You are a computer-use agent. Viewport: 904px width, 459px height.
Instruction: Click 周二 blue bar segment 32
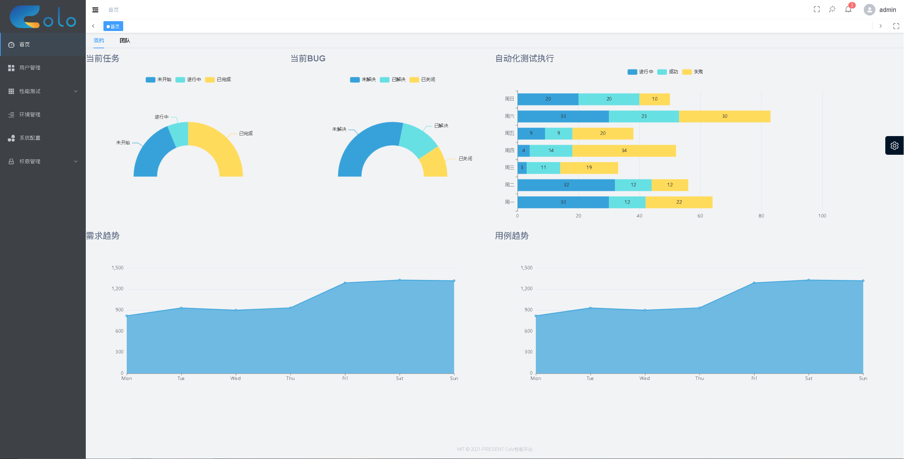[566, 185]
